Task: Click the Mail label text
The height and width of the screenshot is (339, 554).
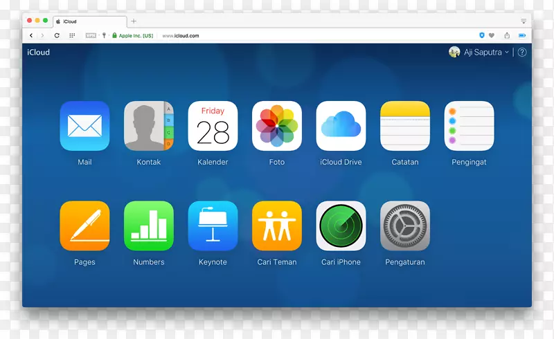Action: point(84,162)
